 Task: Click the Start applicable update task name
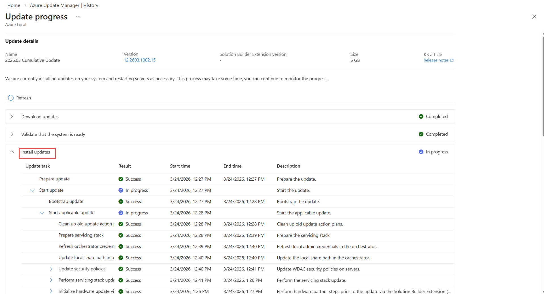coord(72,213)
